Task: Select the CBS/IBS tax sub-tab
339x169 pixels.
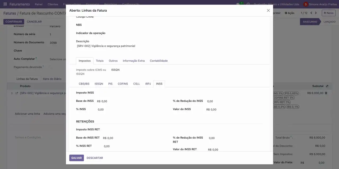Action: pos(84,84)
